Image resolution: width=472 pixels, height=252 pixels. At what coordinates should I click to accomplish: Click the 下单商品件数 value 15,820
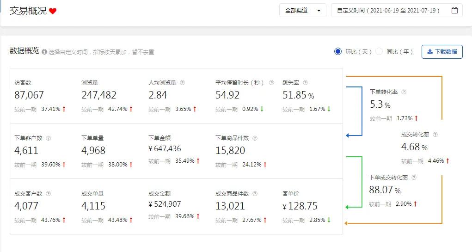[x=230, y=151]
